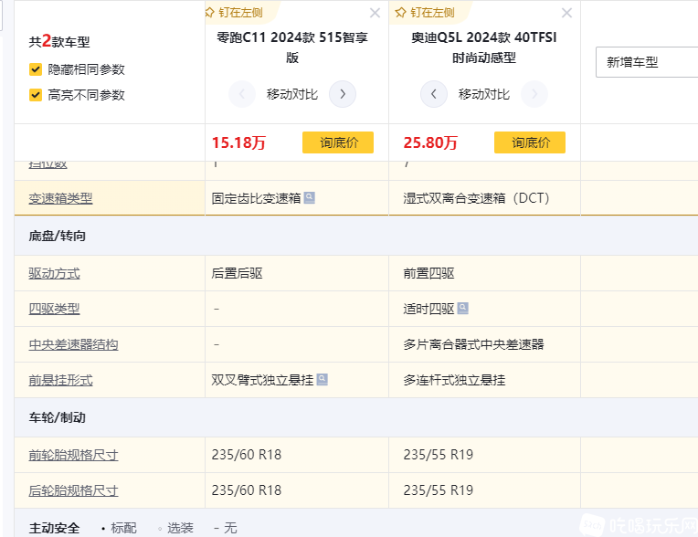The height and width of the screenshot is (537, 698).
Task: Open the 四驱类型 parameter link
Action: [x=54, y=309]
